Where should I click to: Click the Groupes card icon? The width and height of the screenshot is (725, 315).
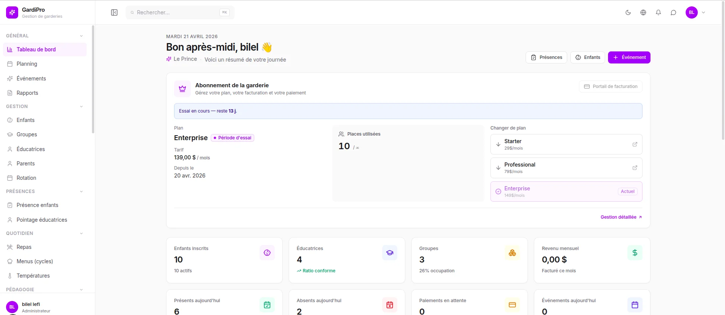(x=512, y=253)
